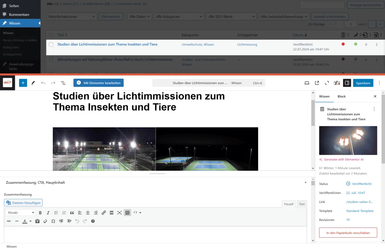The image size is (385, 249).
Task: Switch to the Visuell editor tab
Action: [x=288, y=204]
